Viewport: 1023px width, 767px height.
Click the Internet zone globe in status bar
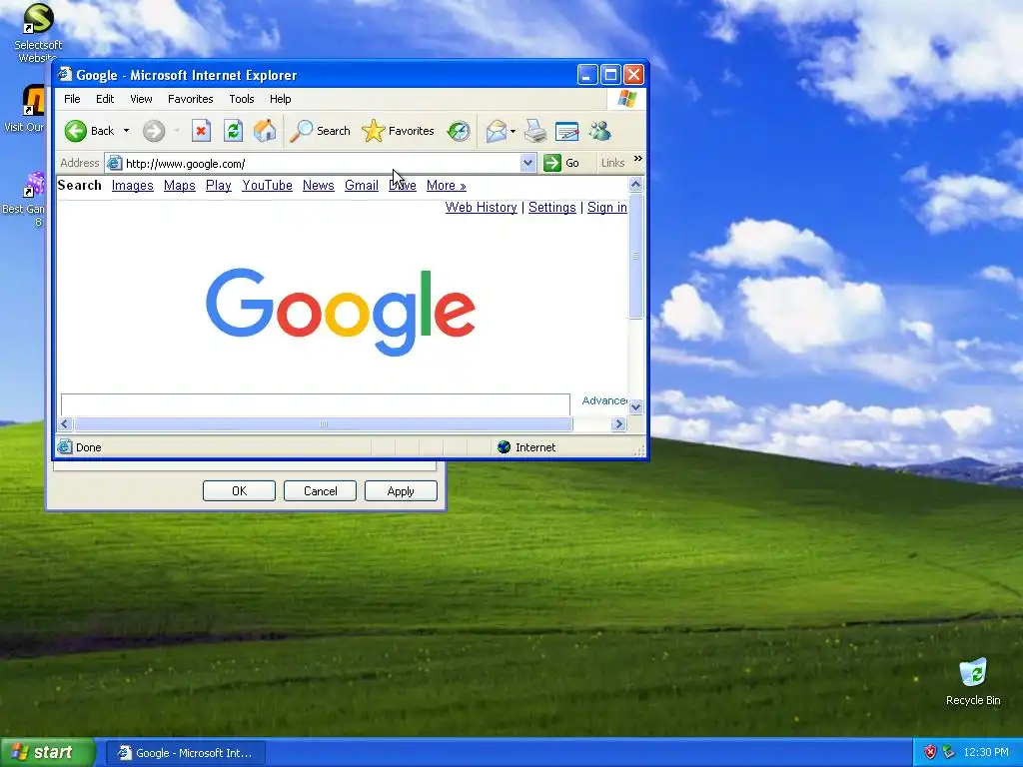click(504, 446)
